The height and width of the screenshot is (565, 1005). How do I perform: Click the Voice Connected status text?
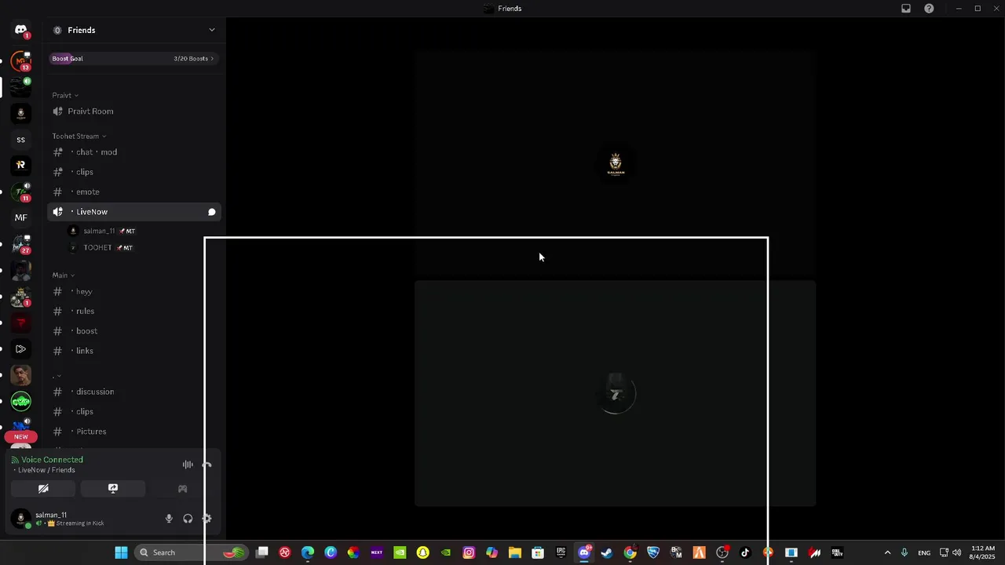[x=52, y=460]
